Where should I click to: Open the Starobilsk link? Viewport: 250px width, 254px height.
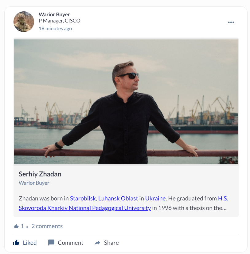click(83, 198)
